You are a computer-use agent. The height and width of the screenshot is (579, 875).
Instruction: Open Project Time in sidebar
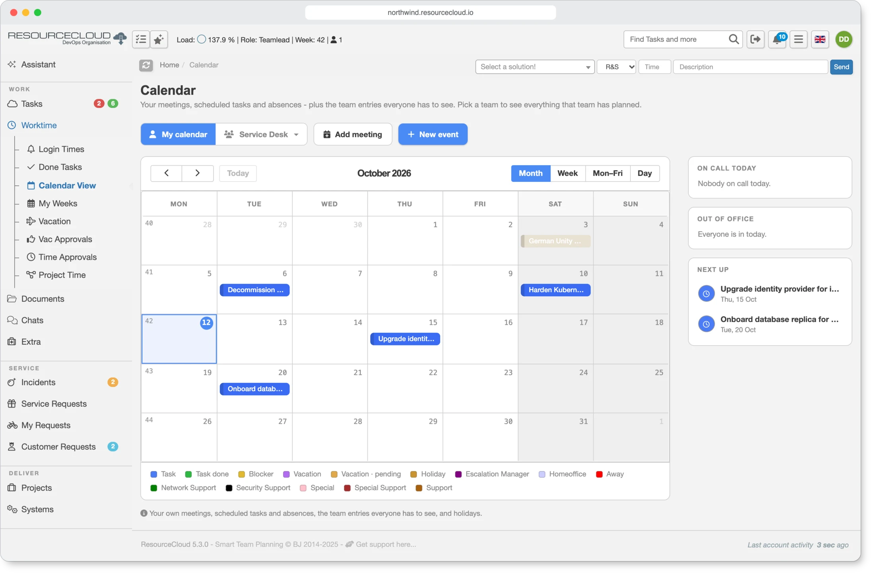[x=62, y=275]
